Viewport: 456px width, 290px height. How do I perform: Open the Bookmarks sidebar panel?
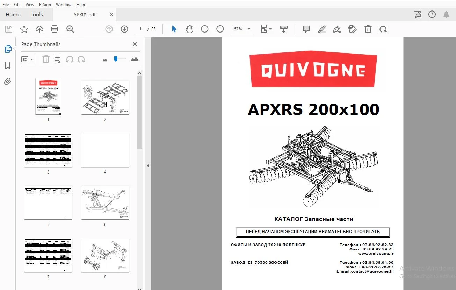pos(8,65)
